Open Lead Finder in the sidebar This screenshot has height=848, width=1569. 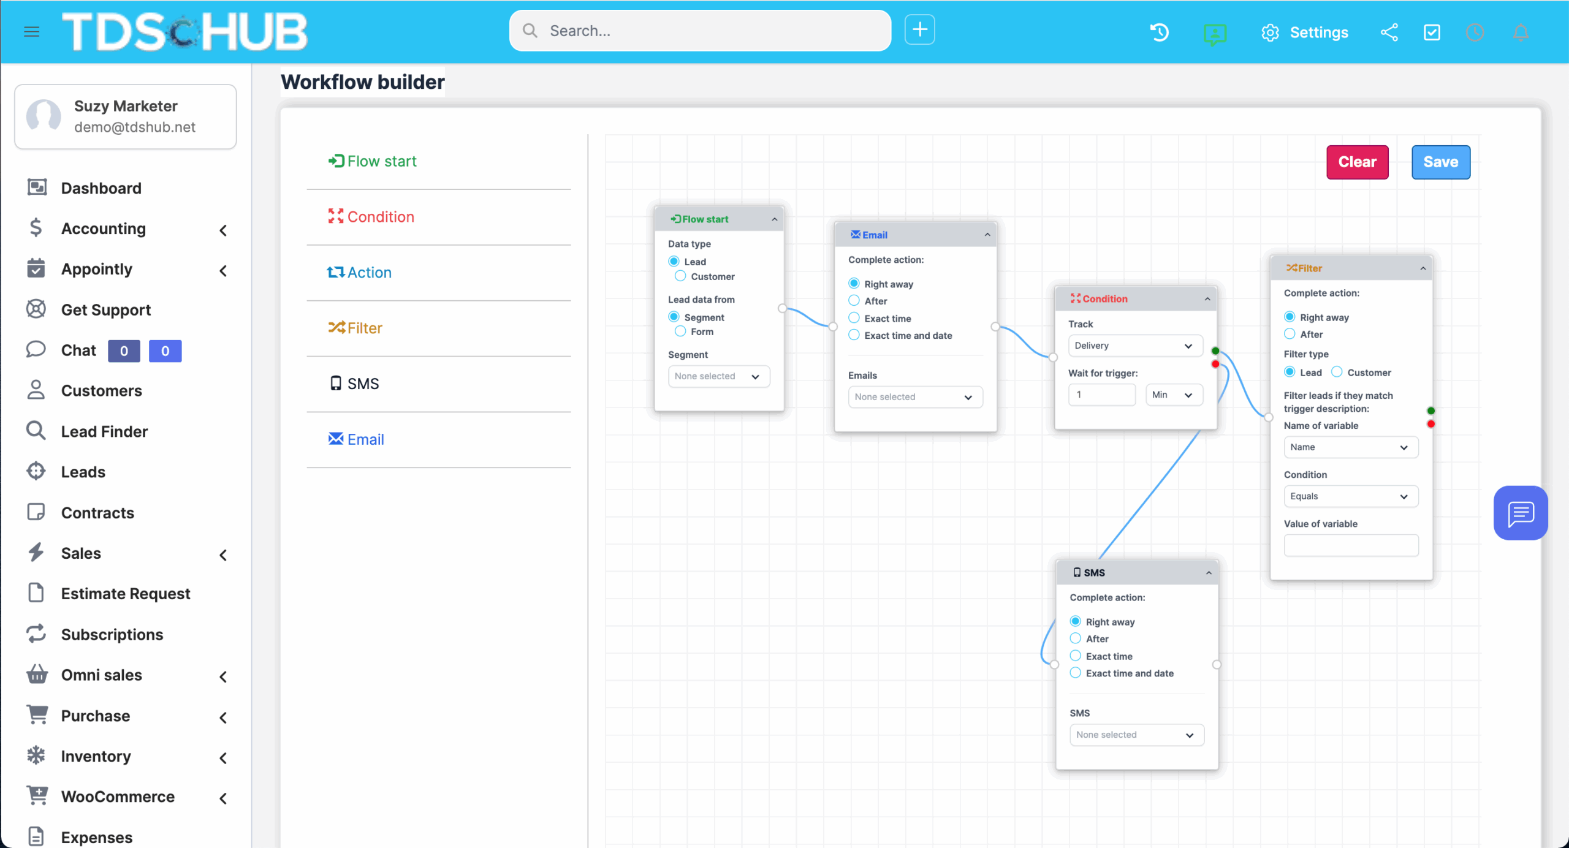tap(104, 431)
